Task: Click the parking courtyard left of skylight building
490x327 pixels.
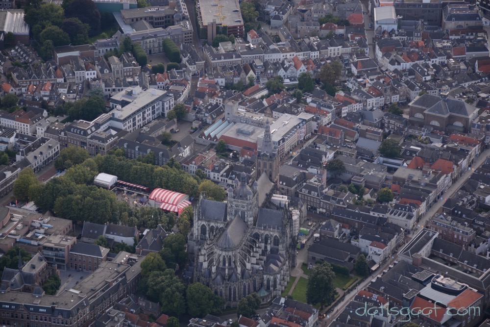Action: (182, 130)
